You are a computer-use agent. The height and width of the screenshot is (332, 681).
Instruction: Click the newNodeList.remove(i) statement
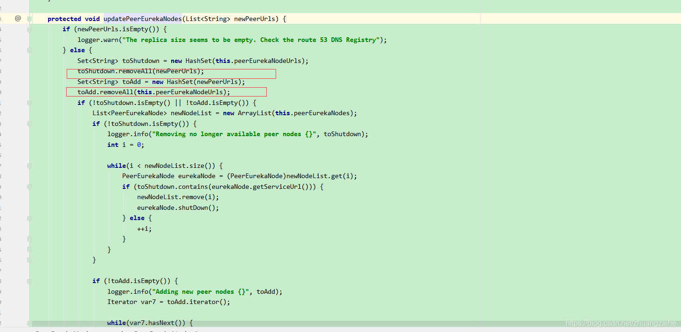tap(178, 197)
